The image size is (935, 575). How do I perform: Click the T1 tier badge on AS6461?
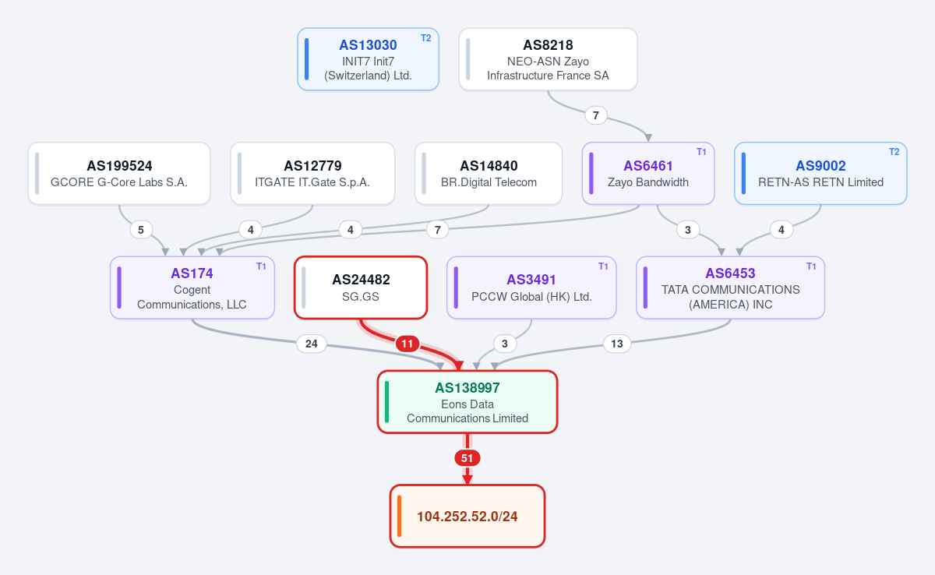pyautogui.click(x=701, y=152)
